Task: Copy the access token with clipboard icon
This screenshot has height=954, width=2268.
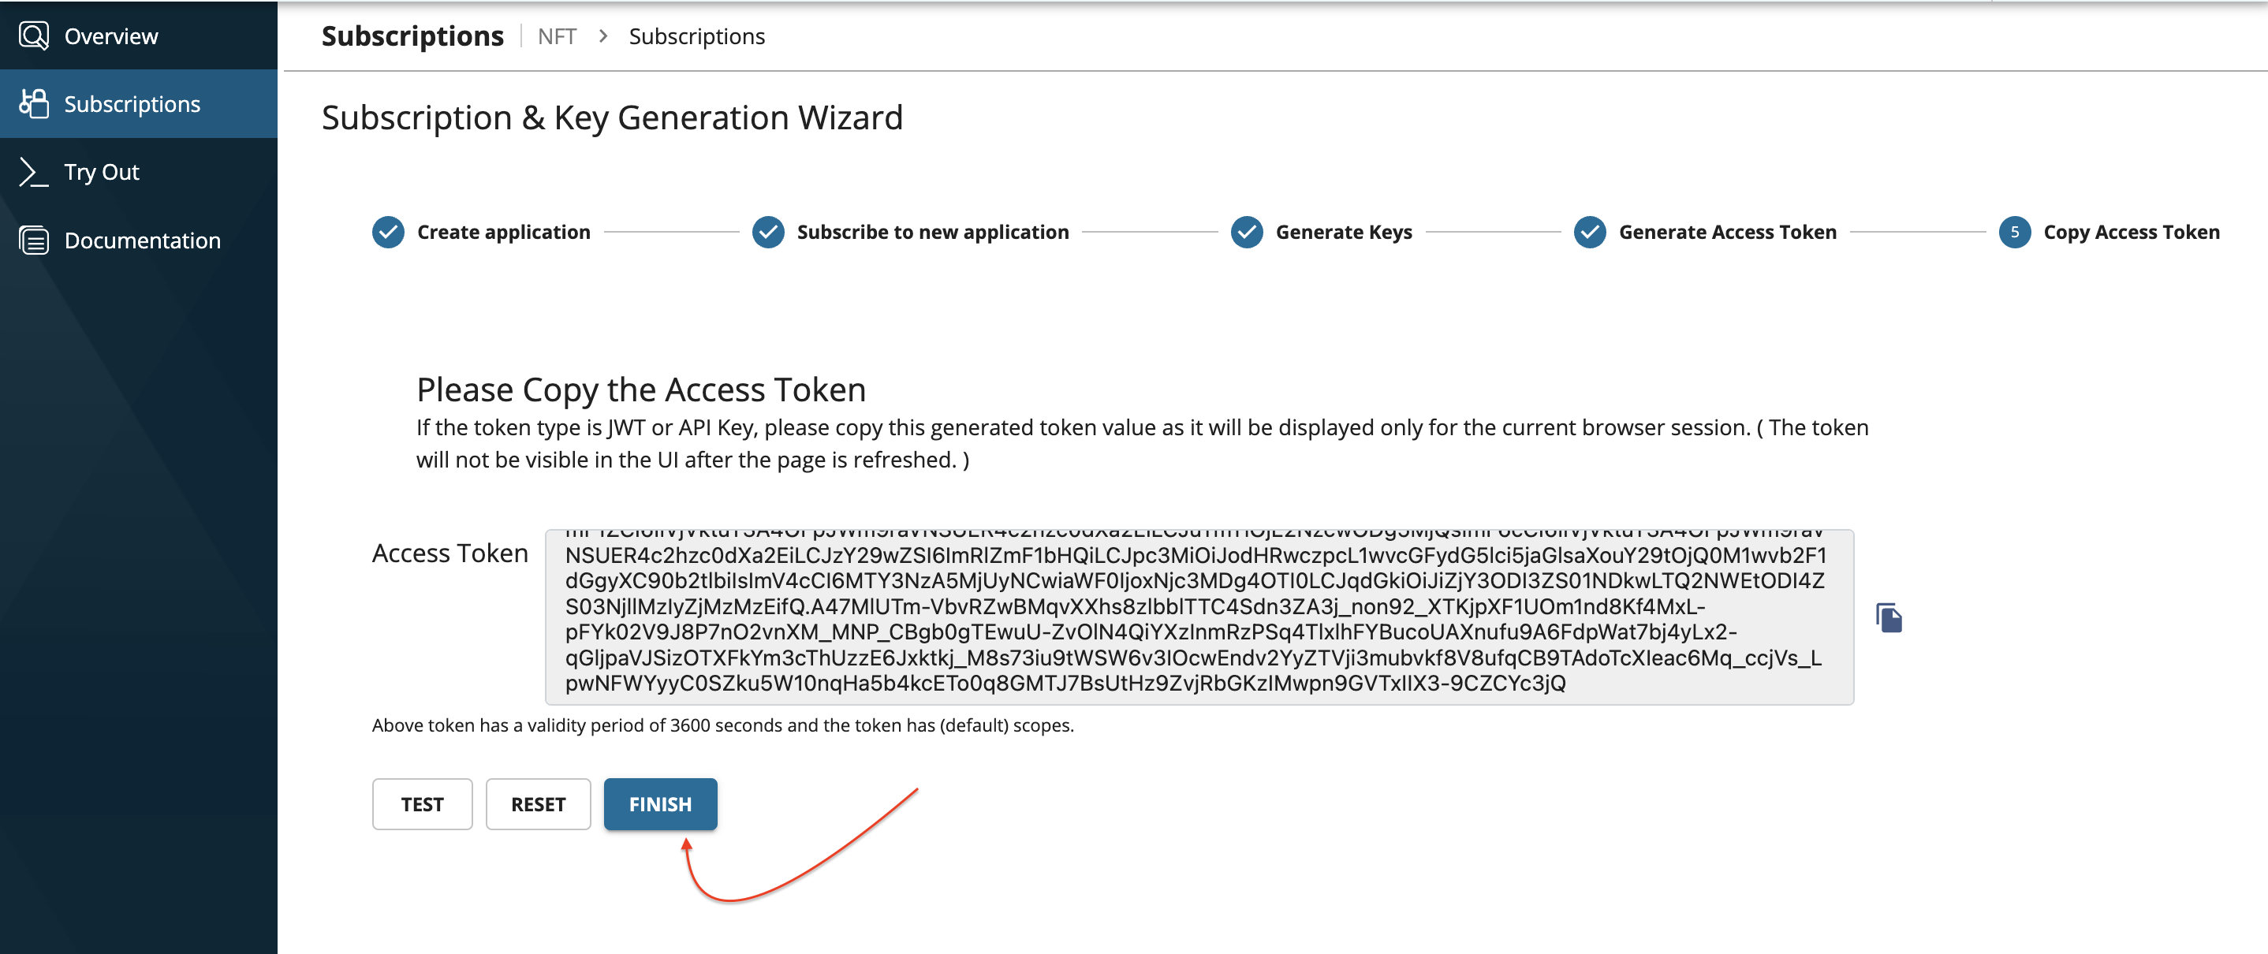Action: pyautogui.click(x=1889, y=618)
